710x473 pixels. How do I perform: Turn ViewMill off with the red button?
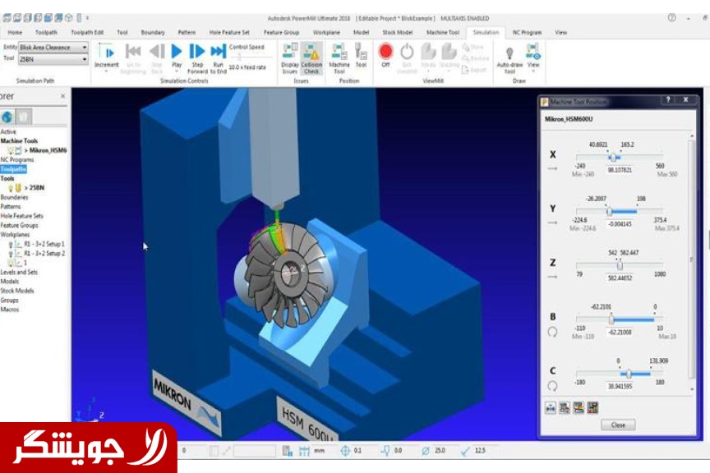coord(385,52)
